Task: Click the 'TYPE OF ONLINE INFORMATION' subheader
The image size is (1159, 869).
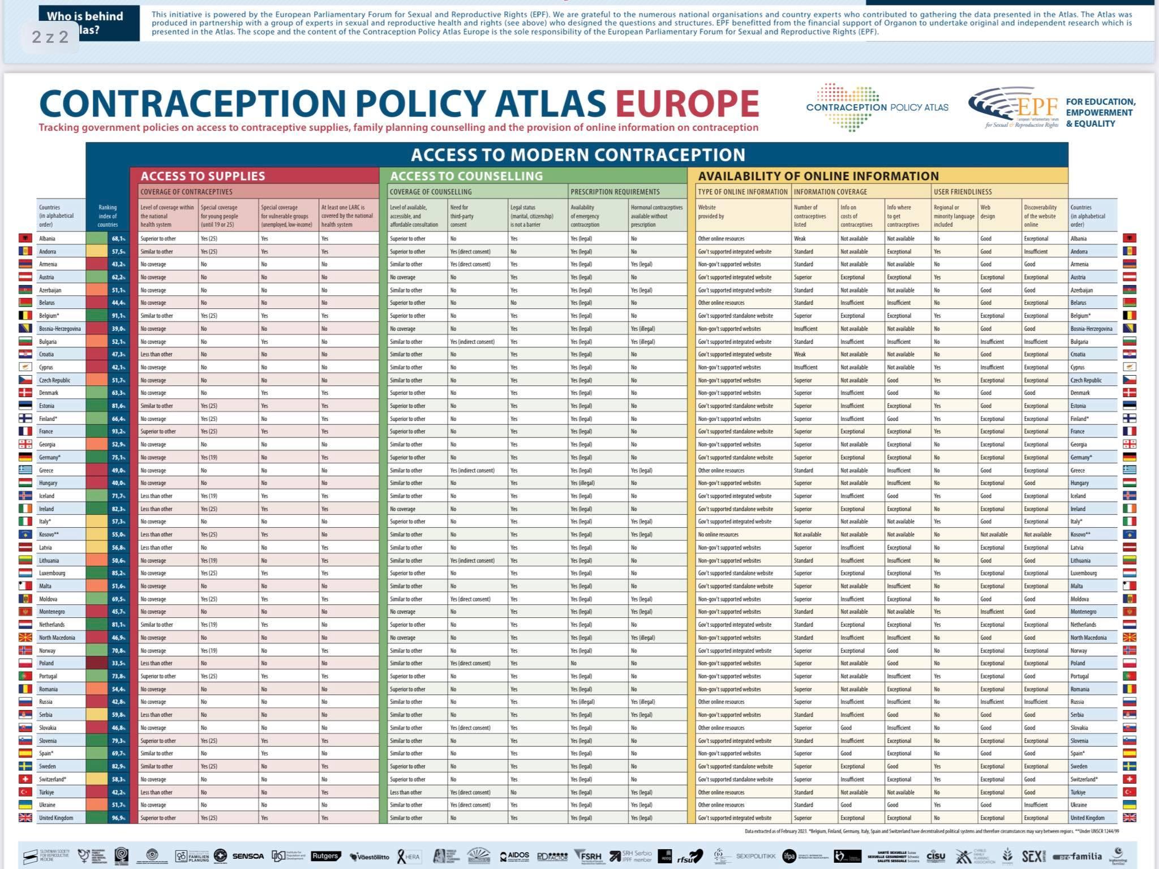Action: pyautogui.click(x=742, y=192)
